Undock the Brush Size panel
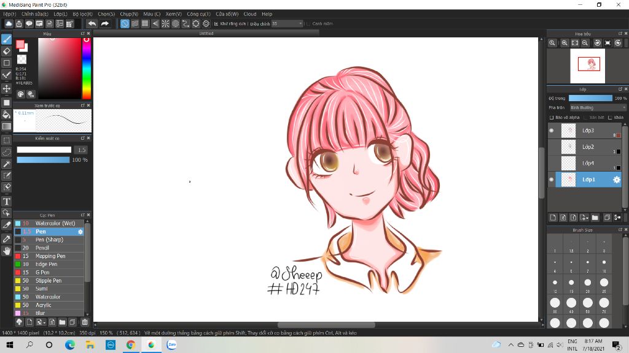 coord(620,230)
